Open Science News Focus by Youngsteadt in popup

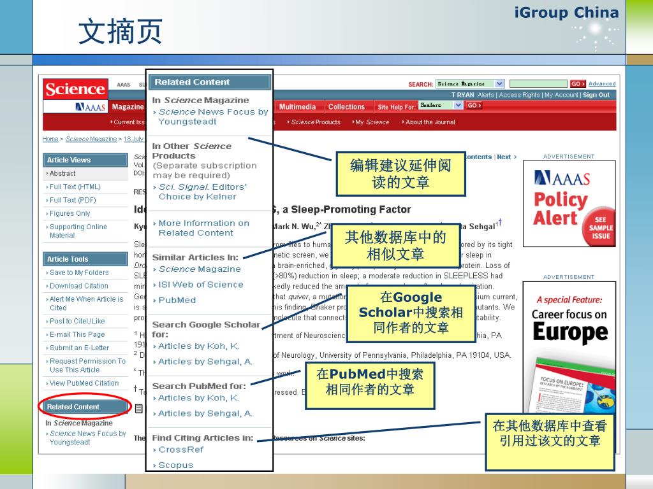(x=213, y=117)
